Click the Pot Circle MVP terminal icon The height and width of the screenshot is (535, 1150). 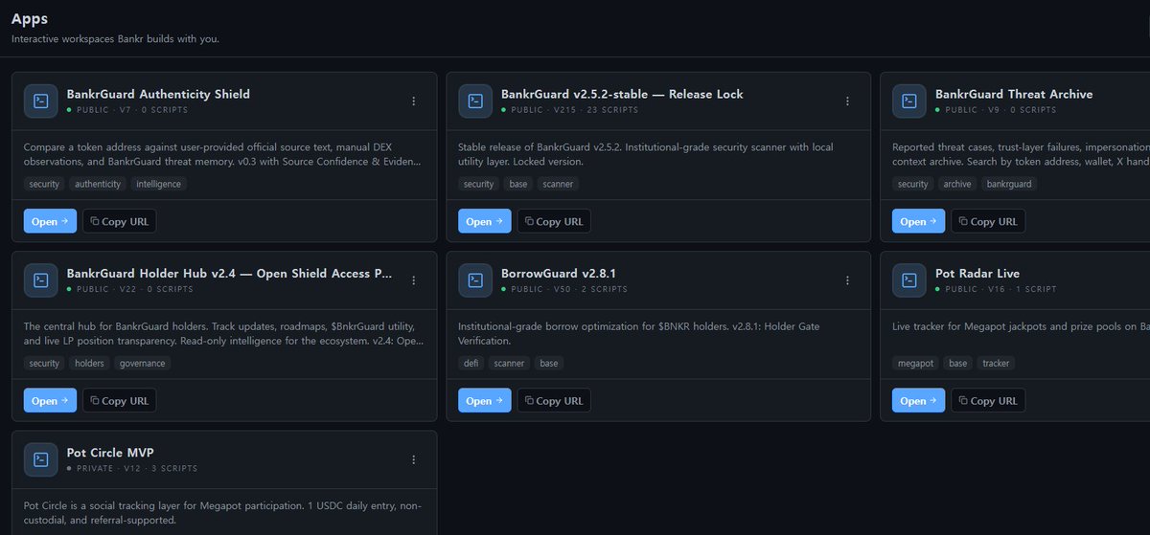click(x=41, y=459)
